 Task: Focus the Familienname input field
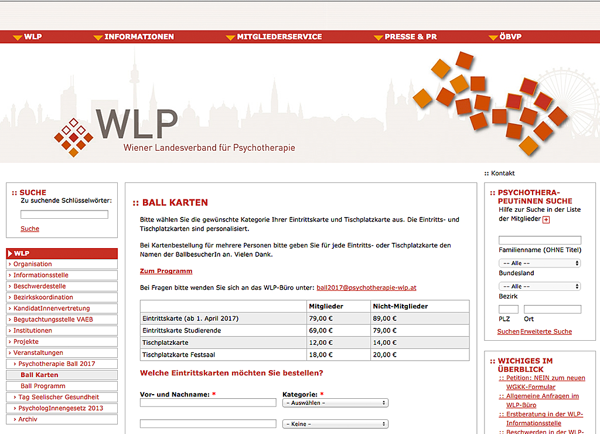[x=540, y=240]
